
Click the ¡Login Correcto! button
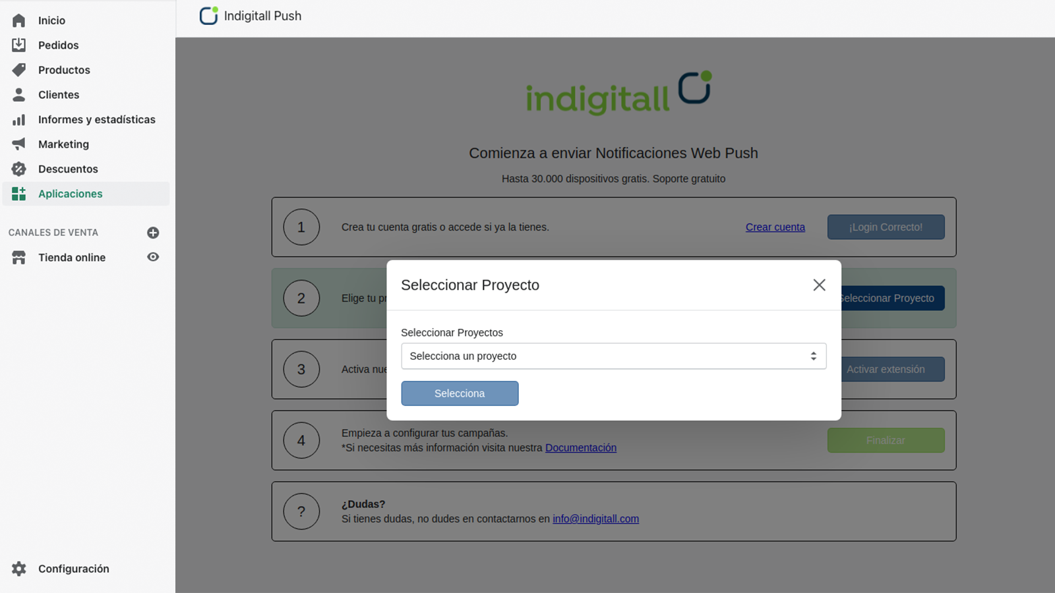[x=886, y=227]
